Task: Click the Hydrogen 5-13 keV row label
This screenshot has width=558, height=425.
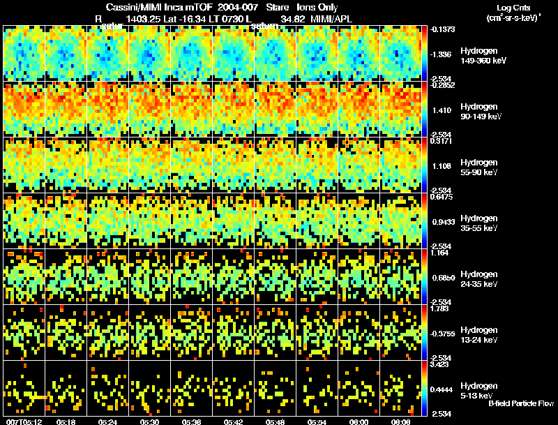Action: pyautogui.click(x=479, y=391)
